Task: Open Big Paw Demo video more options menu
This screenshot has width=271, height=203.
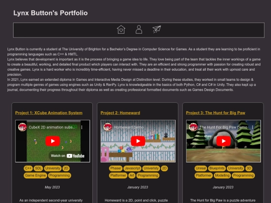Action: point(252,127)
